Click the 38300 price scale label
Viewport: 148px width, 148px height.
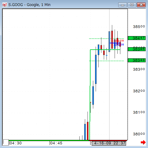139,69
